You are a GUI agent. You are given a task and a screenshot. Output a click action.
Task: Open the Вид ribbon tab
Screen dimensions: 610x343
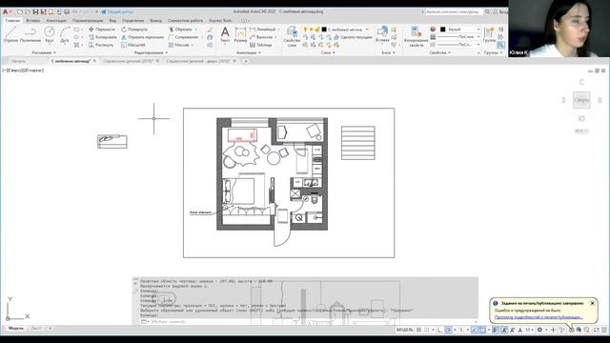[x=112, y=20]
